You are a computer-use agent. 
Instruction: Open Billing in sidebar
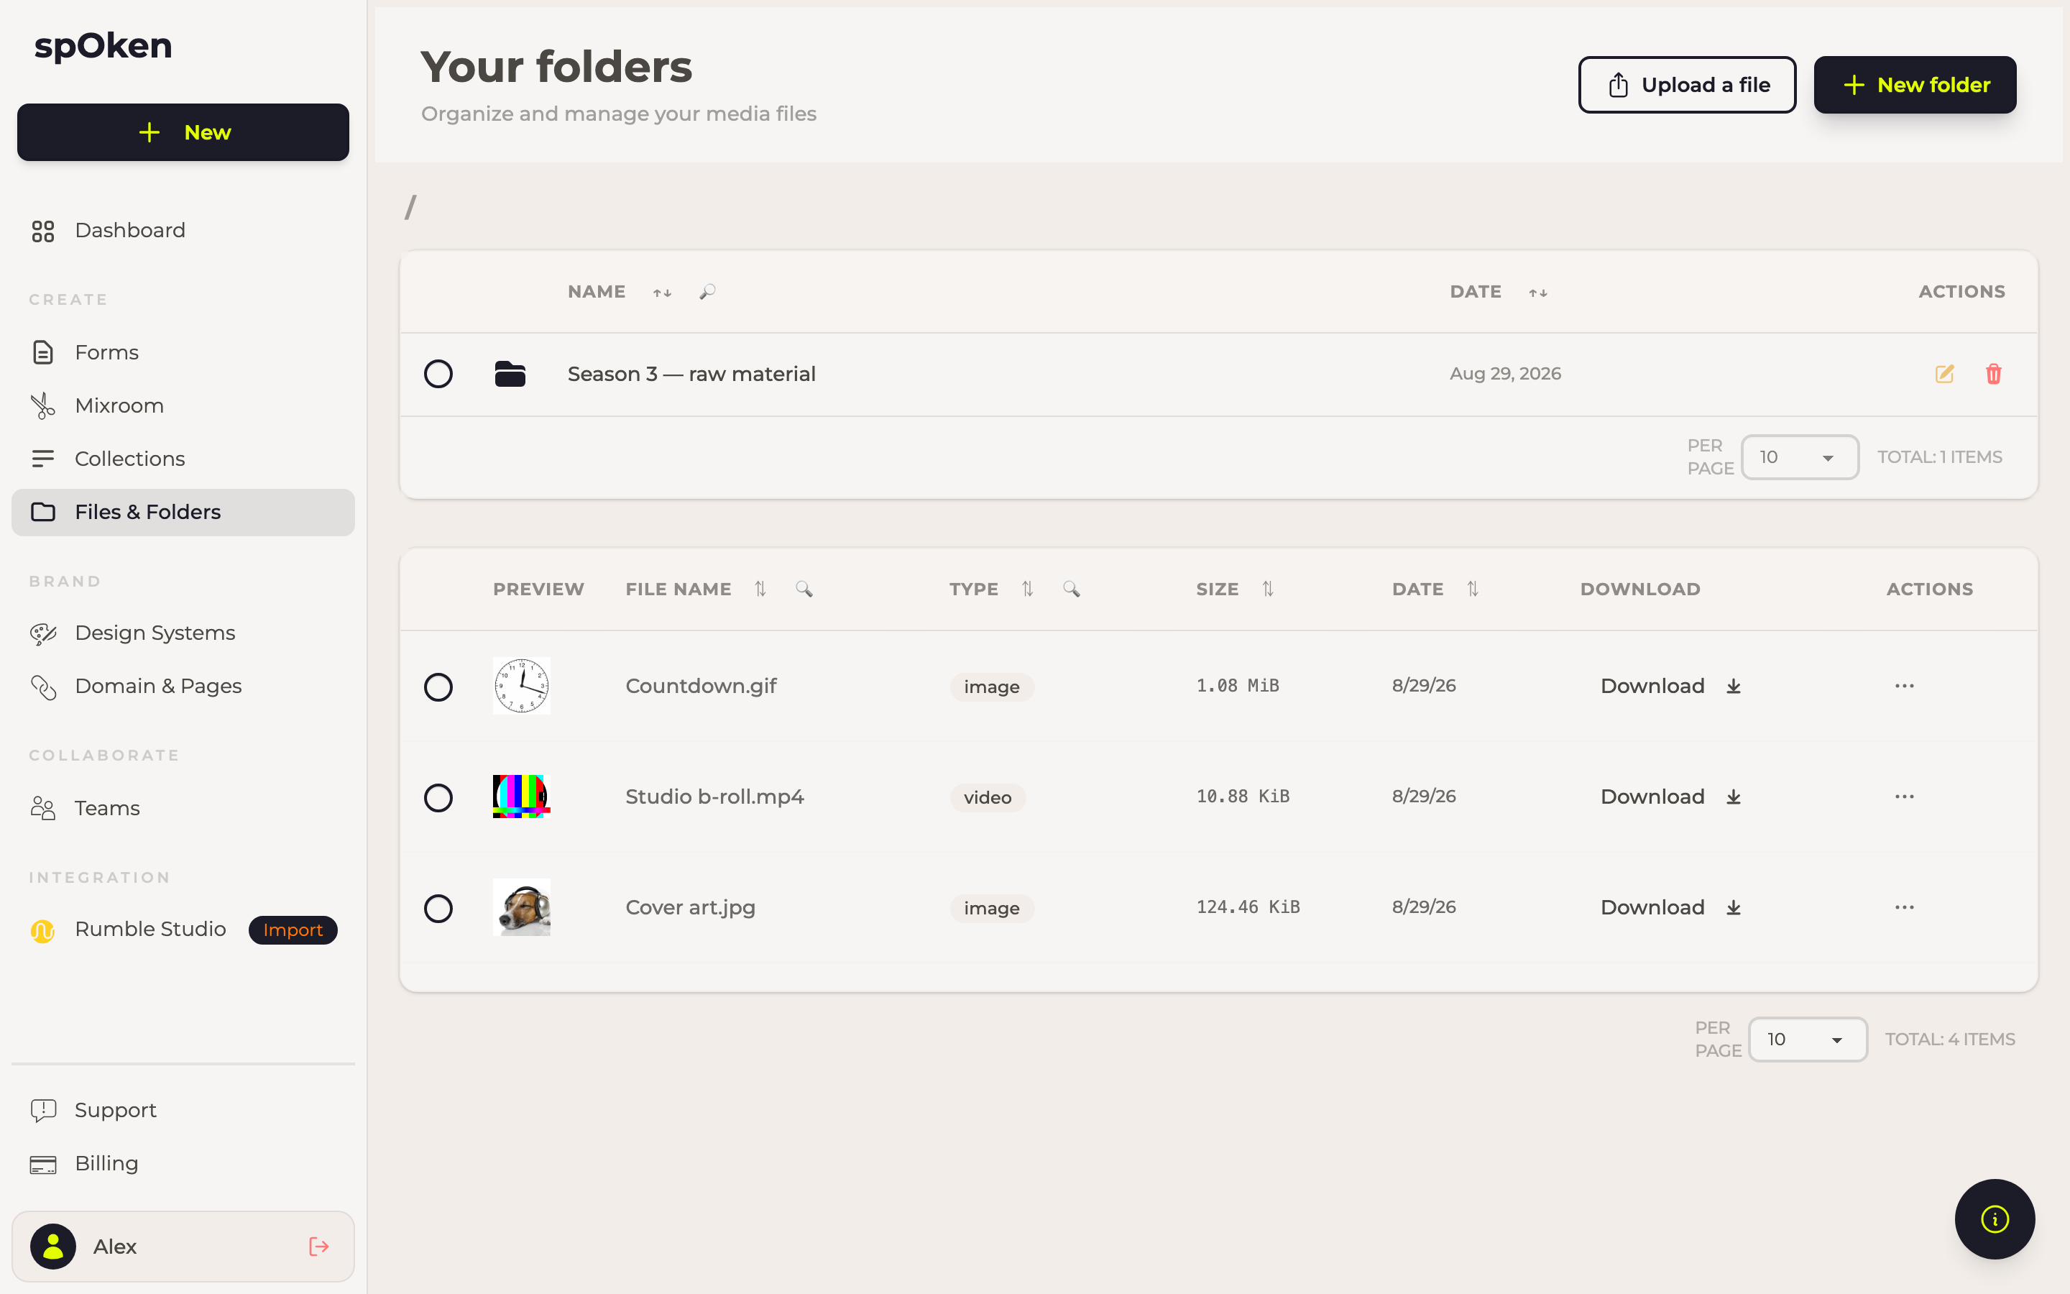(183, 1164)
